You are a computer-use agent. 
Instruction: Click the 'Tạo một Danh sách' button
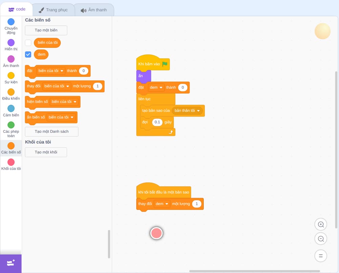point(52,131)
